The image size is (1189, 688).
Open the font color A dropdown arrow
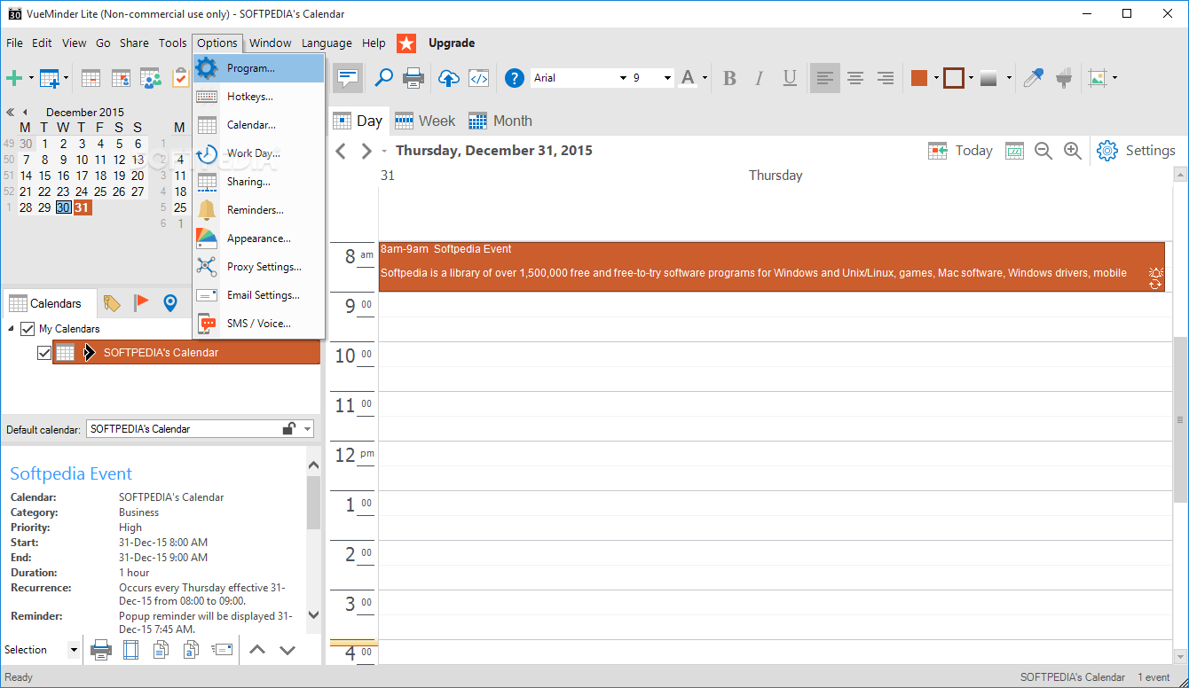coord(705,78)
